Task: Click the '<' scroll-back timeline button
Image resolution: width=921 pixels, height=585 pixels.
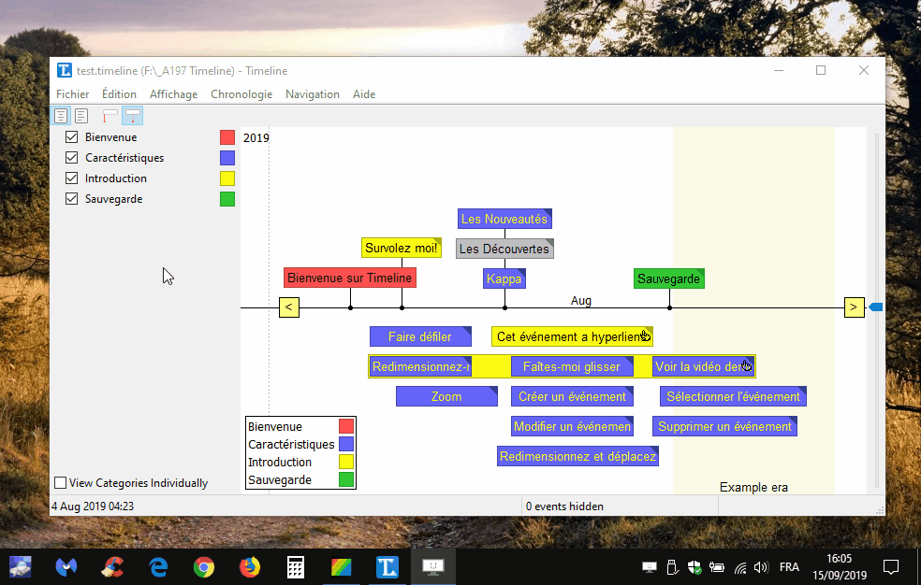Action: click(289, 307)
